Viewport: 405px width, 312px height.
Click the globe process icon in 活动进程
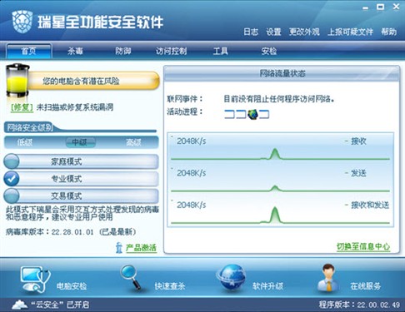click(252, 114)
